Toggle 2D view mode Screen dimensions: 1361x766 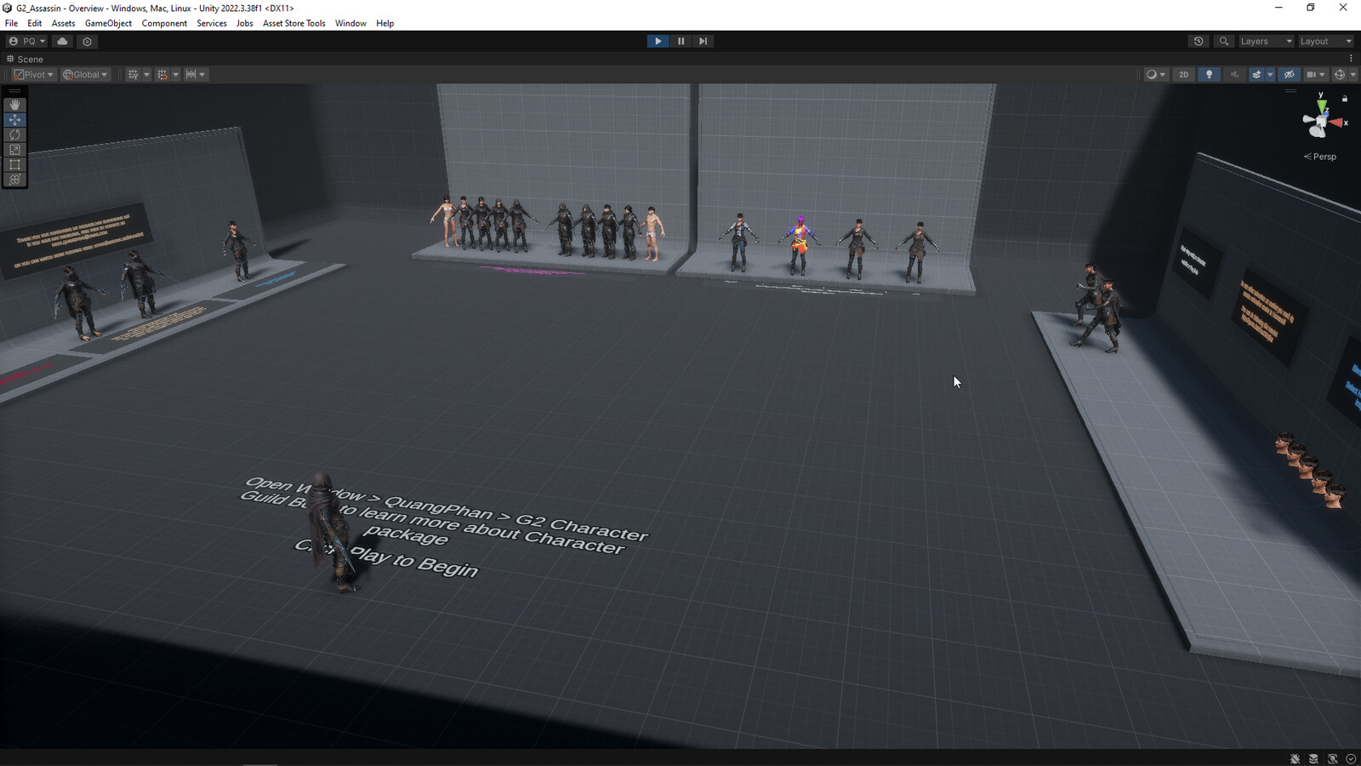pyautogui.click(x=1183, y=74)
